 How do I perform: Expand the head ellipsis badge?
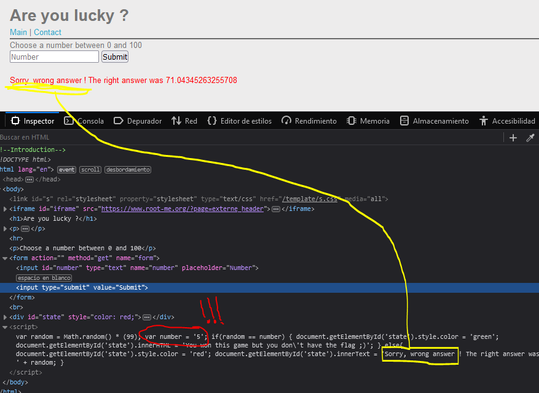pos(30,180)
